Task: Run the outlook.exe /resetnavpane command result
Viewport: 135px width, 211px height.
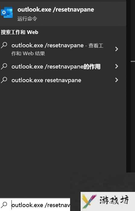Action: pyautogui.click(x=63, y=14)
